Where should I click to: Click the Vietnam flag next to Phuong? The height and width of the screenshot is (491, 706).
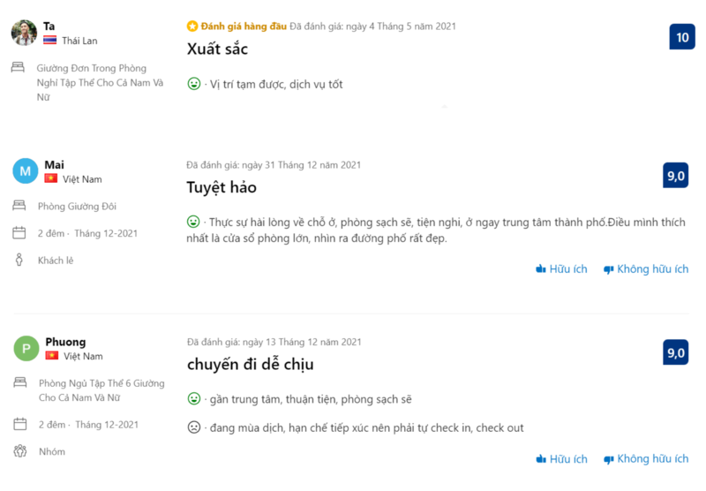coord(51,356)
